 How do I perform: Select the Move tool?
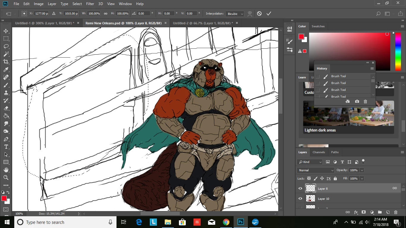[6, 31]
